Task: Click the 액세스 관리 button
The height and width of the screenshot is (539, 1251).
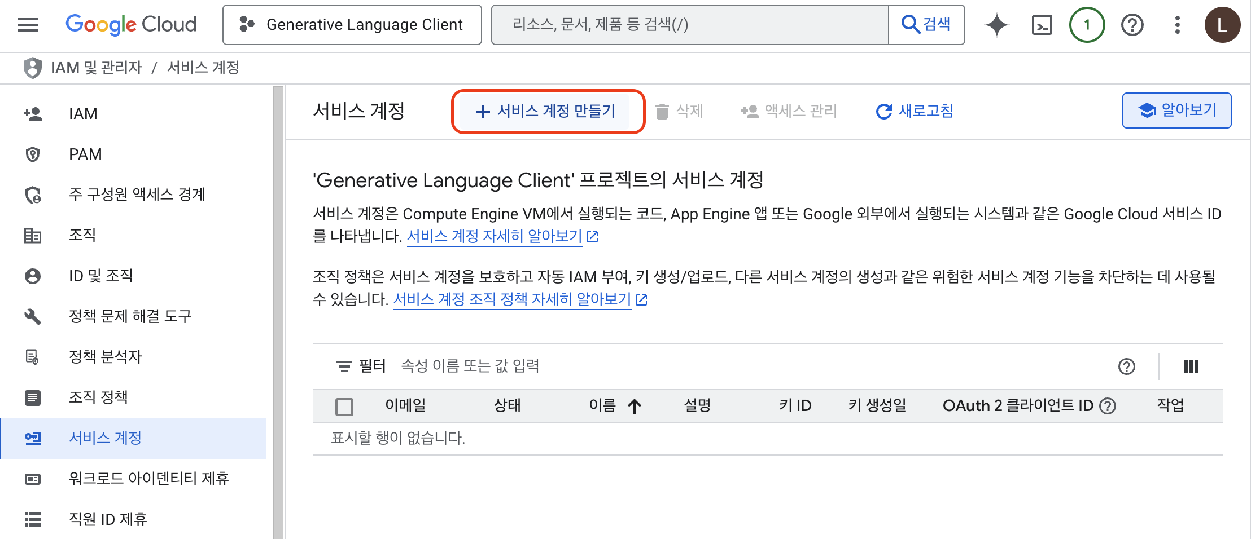Action: point(789,111)
